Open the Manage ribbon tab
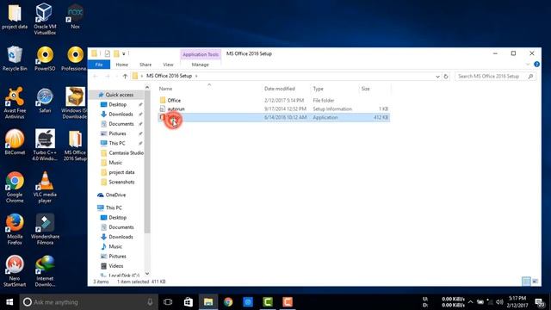 (201, 65)
